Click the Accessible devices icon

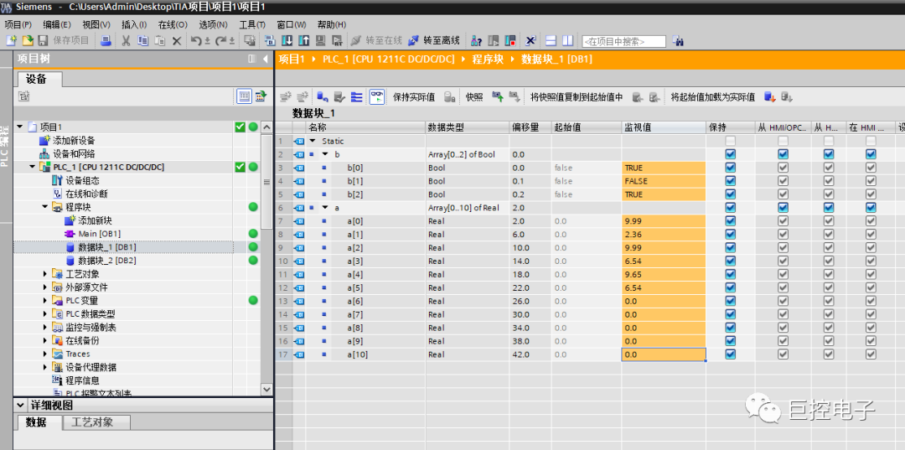(476, 41)
